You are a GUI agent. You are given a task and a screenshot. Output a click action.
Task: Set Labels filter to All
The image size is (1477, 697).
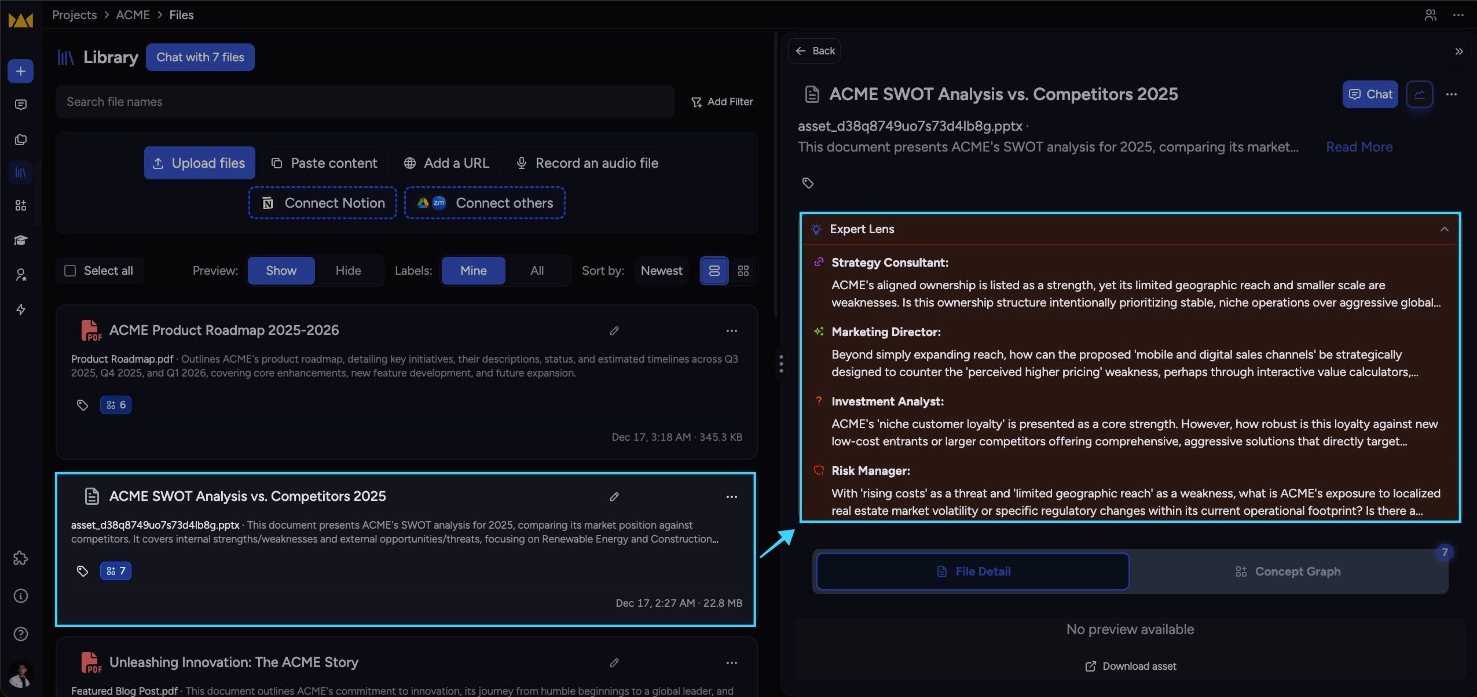537,271
